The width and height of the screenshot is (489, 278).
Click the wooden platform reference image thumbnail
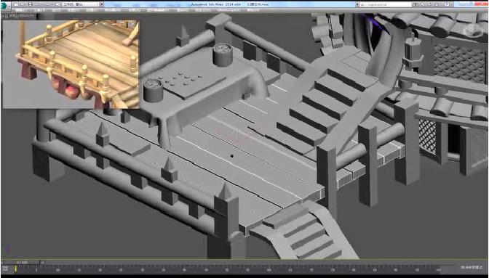[71, 65]
